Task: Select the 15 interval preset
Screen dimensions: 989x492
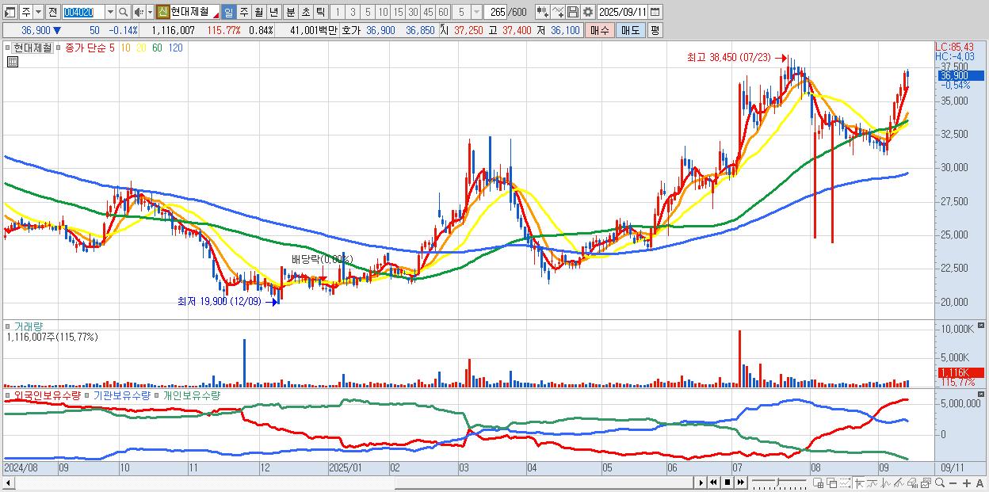Action: pyautogui.click(x=397, y=12)
